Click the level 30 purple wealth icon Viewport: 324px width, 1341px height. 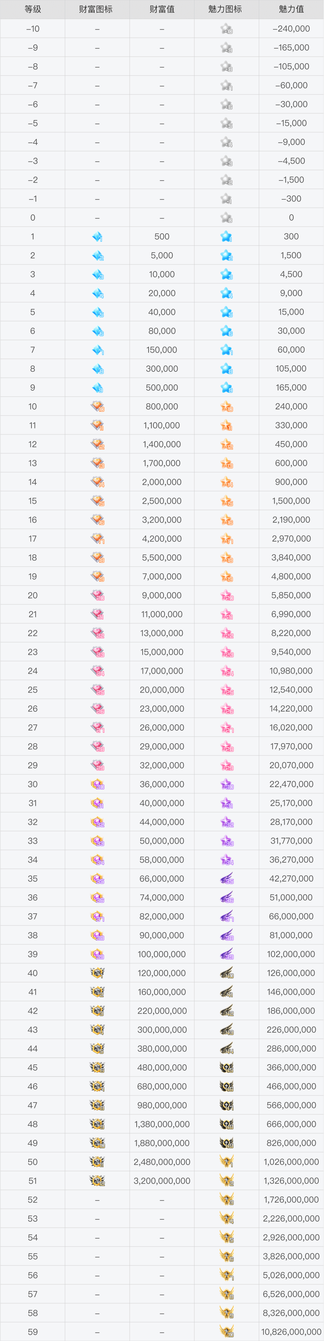click(x=97, y=785)
